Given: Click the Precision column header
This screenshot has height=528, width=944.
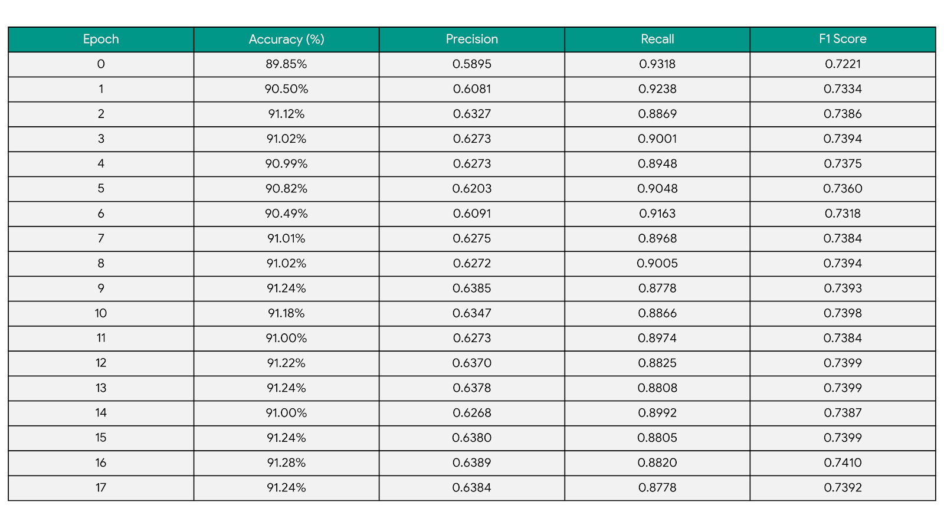Looking at the screenshot, I should click(471, 39).
